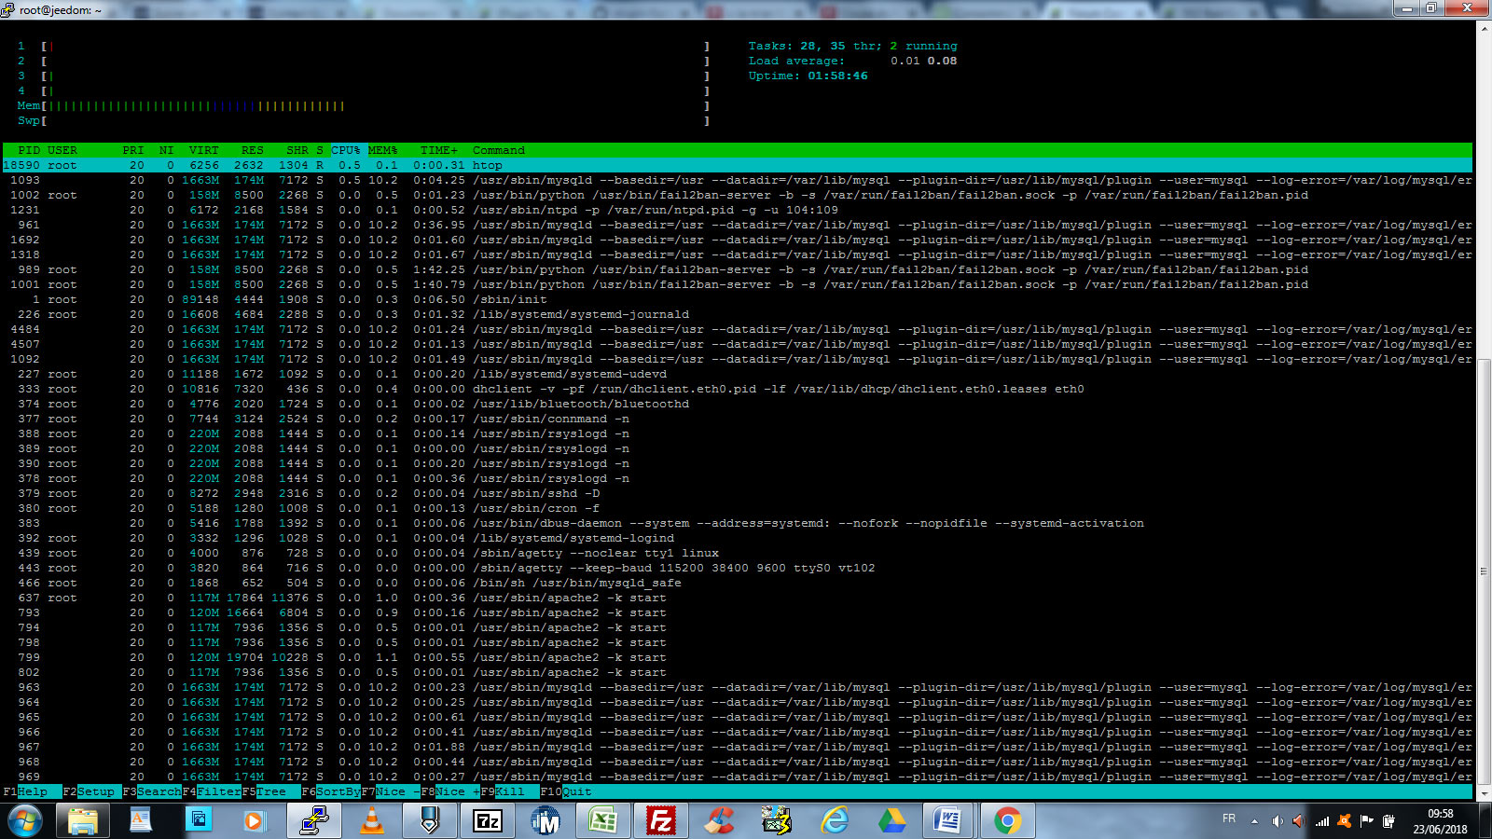
Task: Open FileZilla from the taskbar
Action: 661,821
